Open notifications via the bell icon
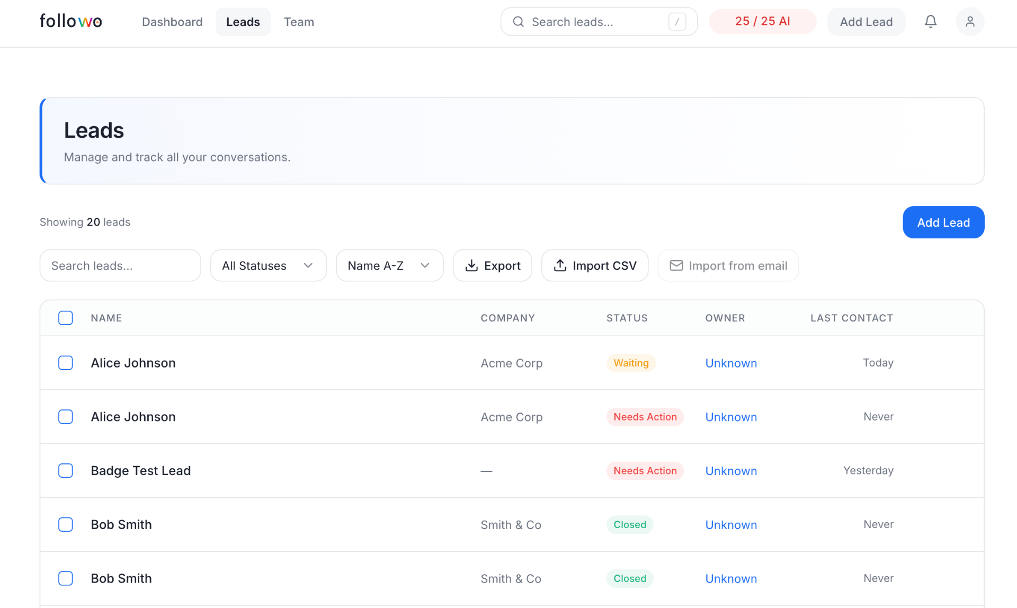This screenshot has width=1017, height=608. [931, 22]
